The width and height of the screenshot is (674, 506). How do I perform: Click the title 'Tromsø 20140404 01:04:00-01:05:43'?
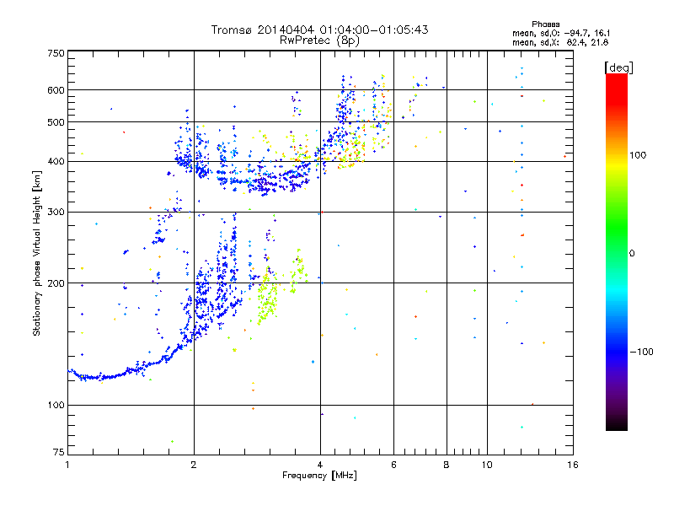(319, 30)
